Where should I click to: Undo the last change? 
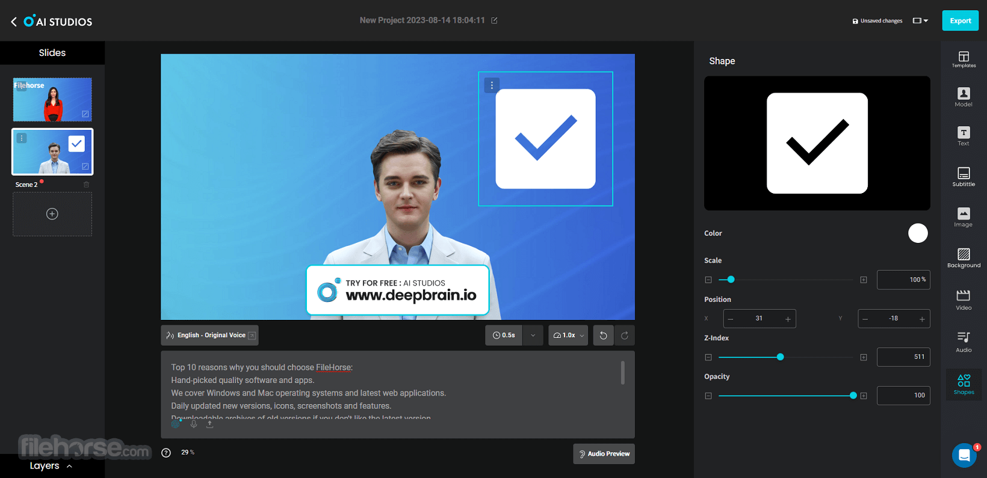tap(603, 336)
